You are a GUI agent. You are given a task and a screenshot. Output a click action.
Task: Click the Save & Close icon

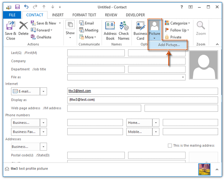pos(10,31)
